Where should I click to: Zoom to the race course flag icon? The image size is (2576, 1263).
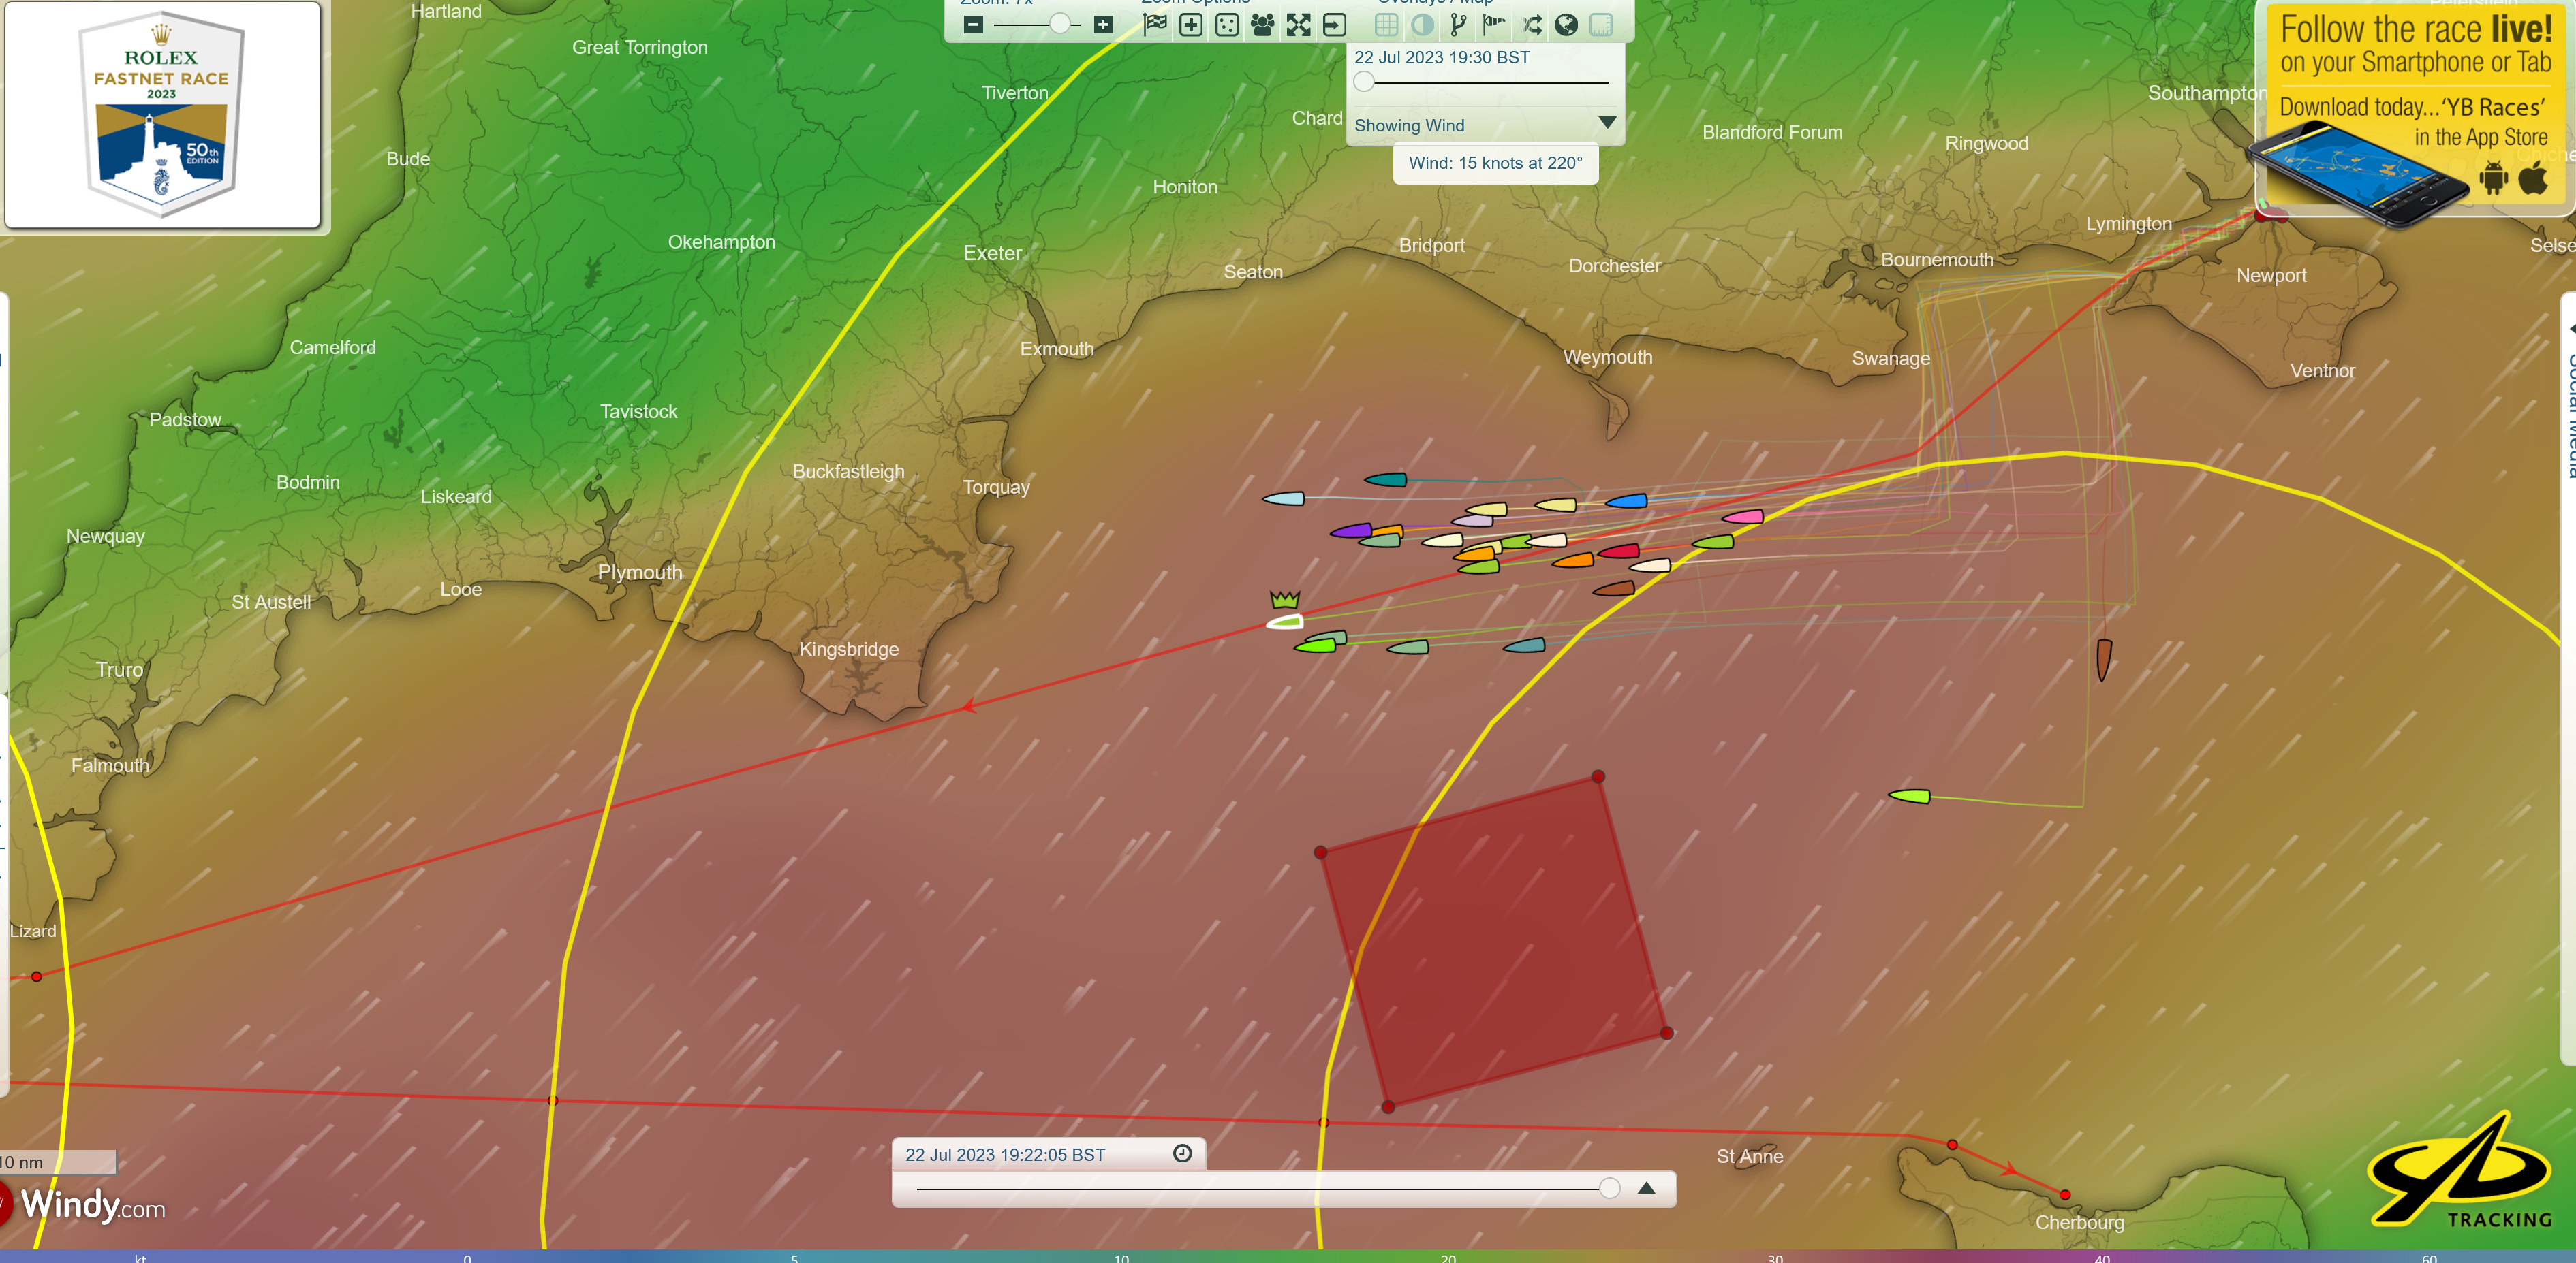point(1155,25)
